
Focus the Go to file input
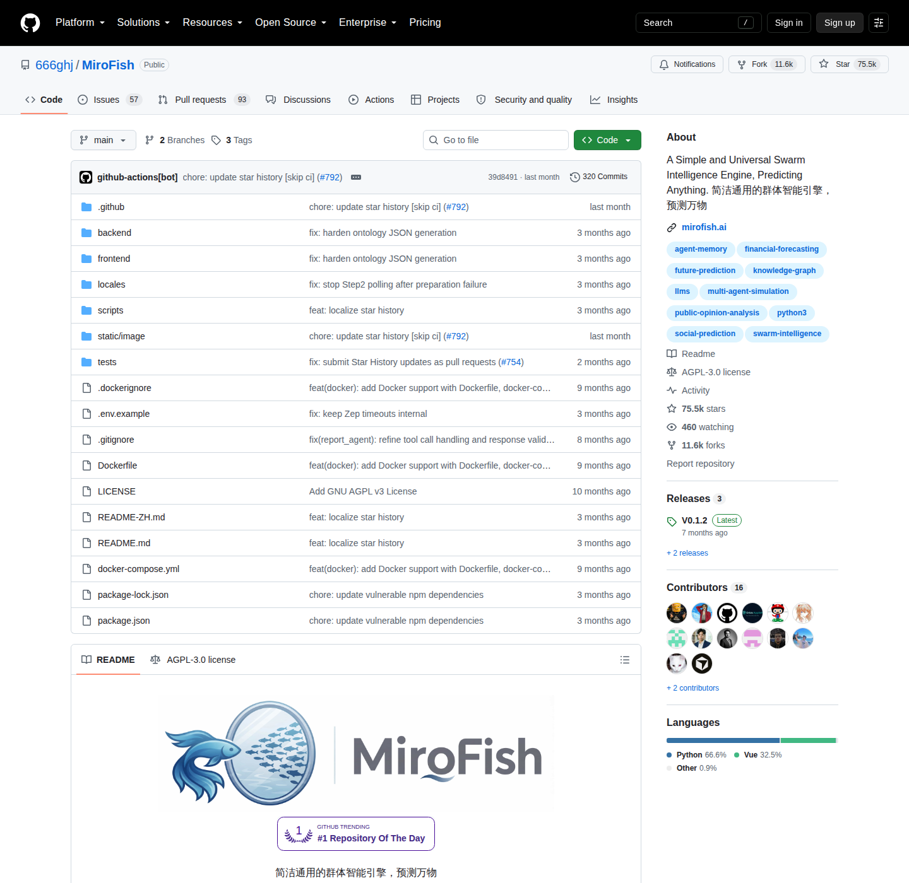pyautogui.click(x=496, y=140)
